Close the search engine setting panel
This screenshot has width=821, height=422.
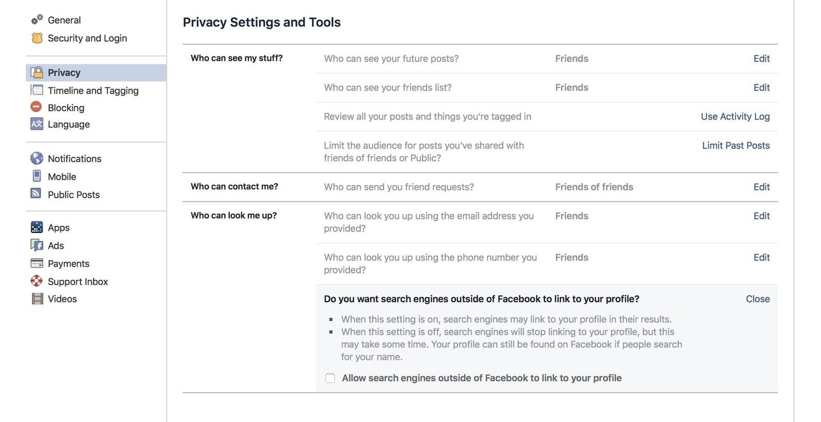coord(757,299)
